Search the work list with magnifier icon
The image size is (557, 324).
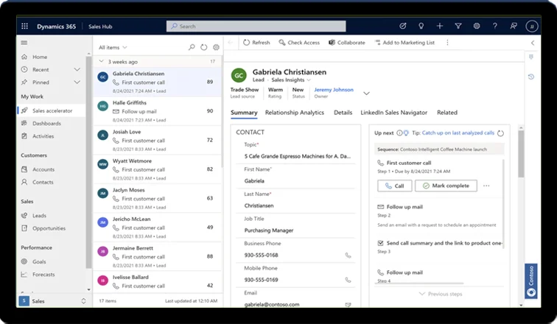coord(192,47)
